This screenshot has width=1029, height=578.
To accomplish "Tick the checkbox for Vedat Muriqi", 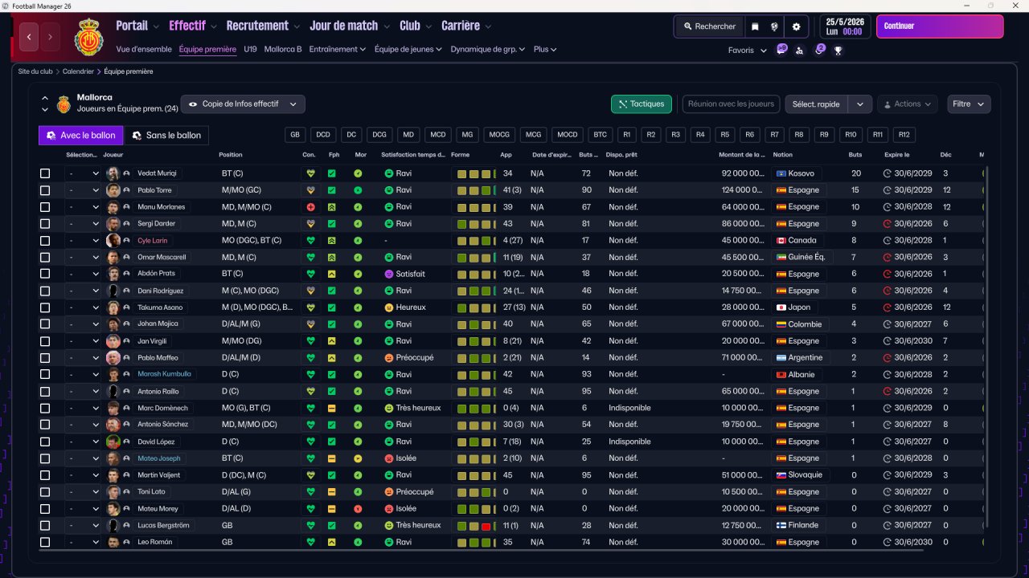I will [45, 173].
